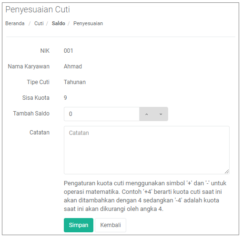Open Beranda breadcrumb link
This screenshot has height=238, width=242.
click(15, 23)
